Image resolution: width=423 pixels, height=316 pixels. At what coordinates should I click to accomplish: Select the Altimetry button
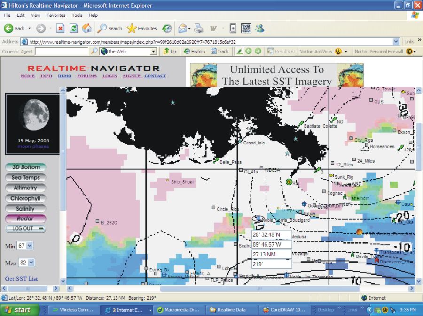26,188
